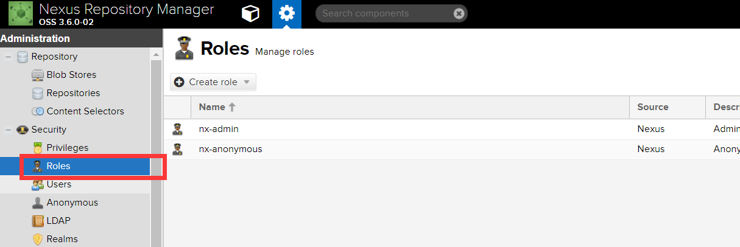The image size is (740, 247).
Task: Clear the search box with X icon
Action: pos(459,13)
